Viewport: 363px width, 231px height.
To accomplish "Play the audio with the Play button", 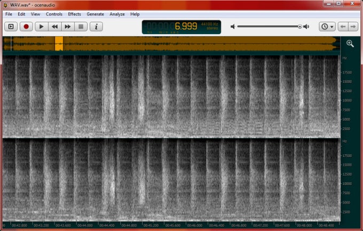I will 42,27.
